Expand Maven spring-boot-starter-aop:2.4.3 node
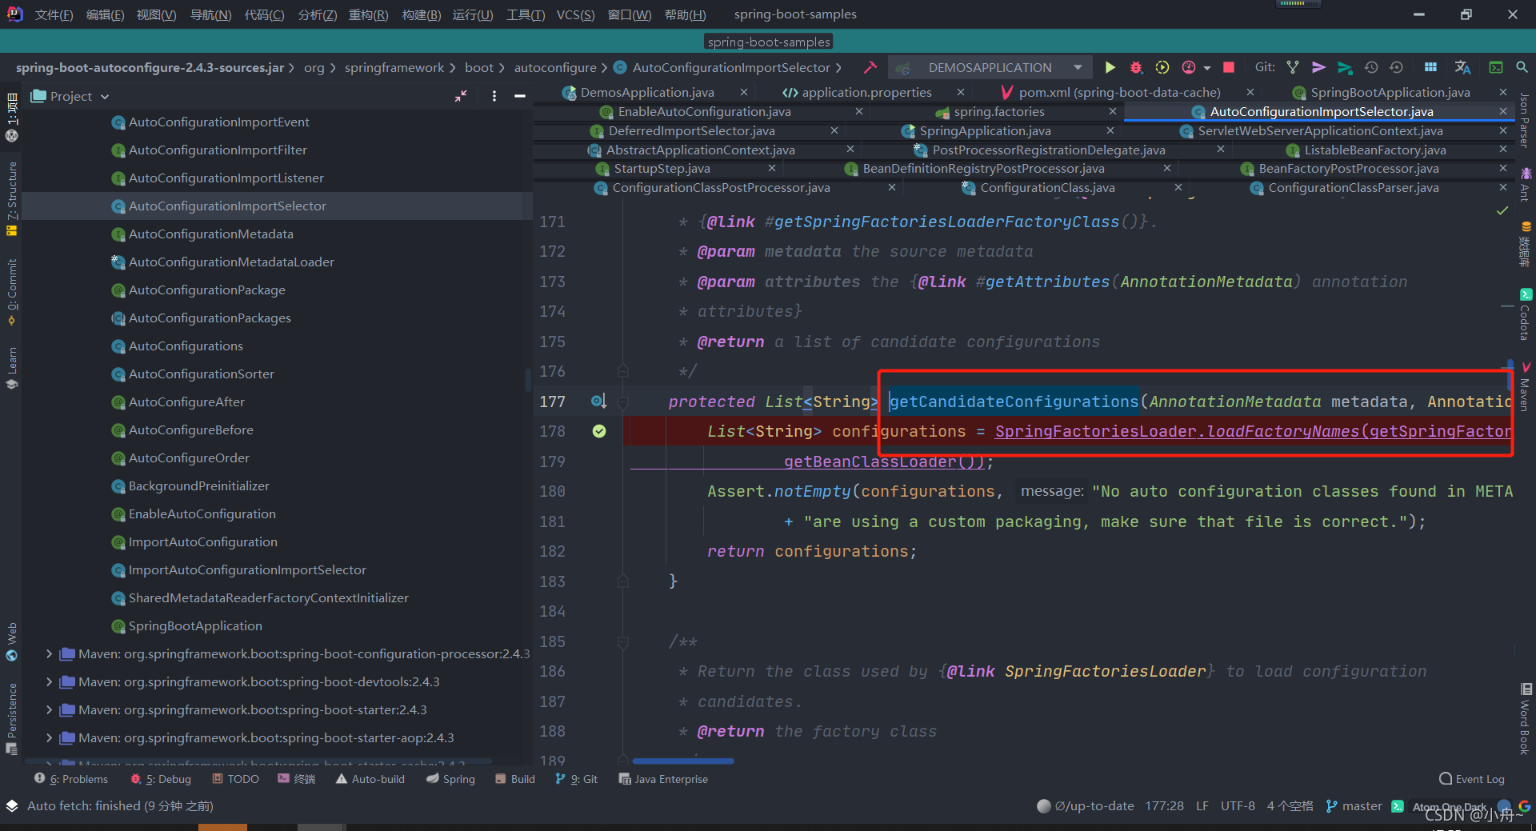1536x831 pixels. 49,737
